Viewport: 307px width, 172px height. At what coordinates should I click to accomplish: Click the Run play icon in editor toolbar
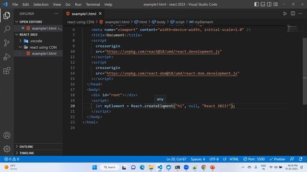pos(285,14)
